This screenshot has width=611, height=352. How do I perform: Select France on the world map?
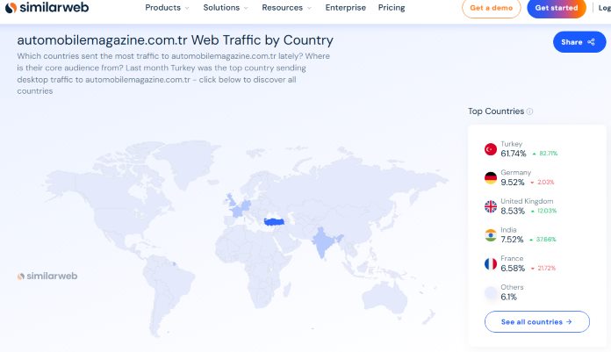(x=237, y=212)
